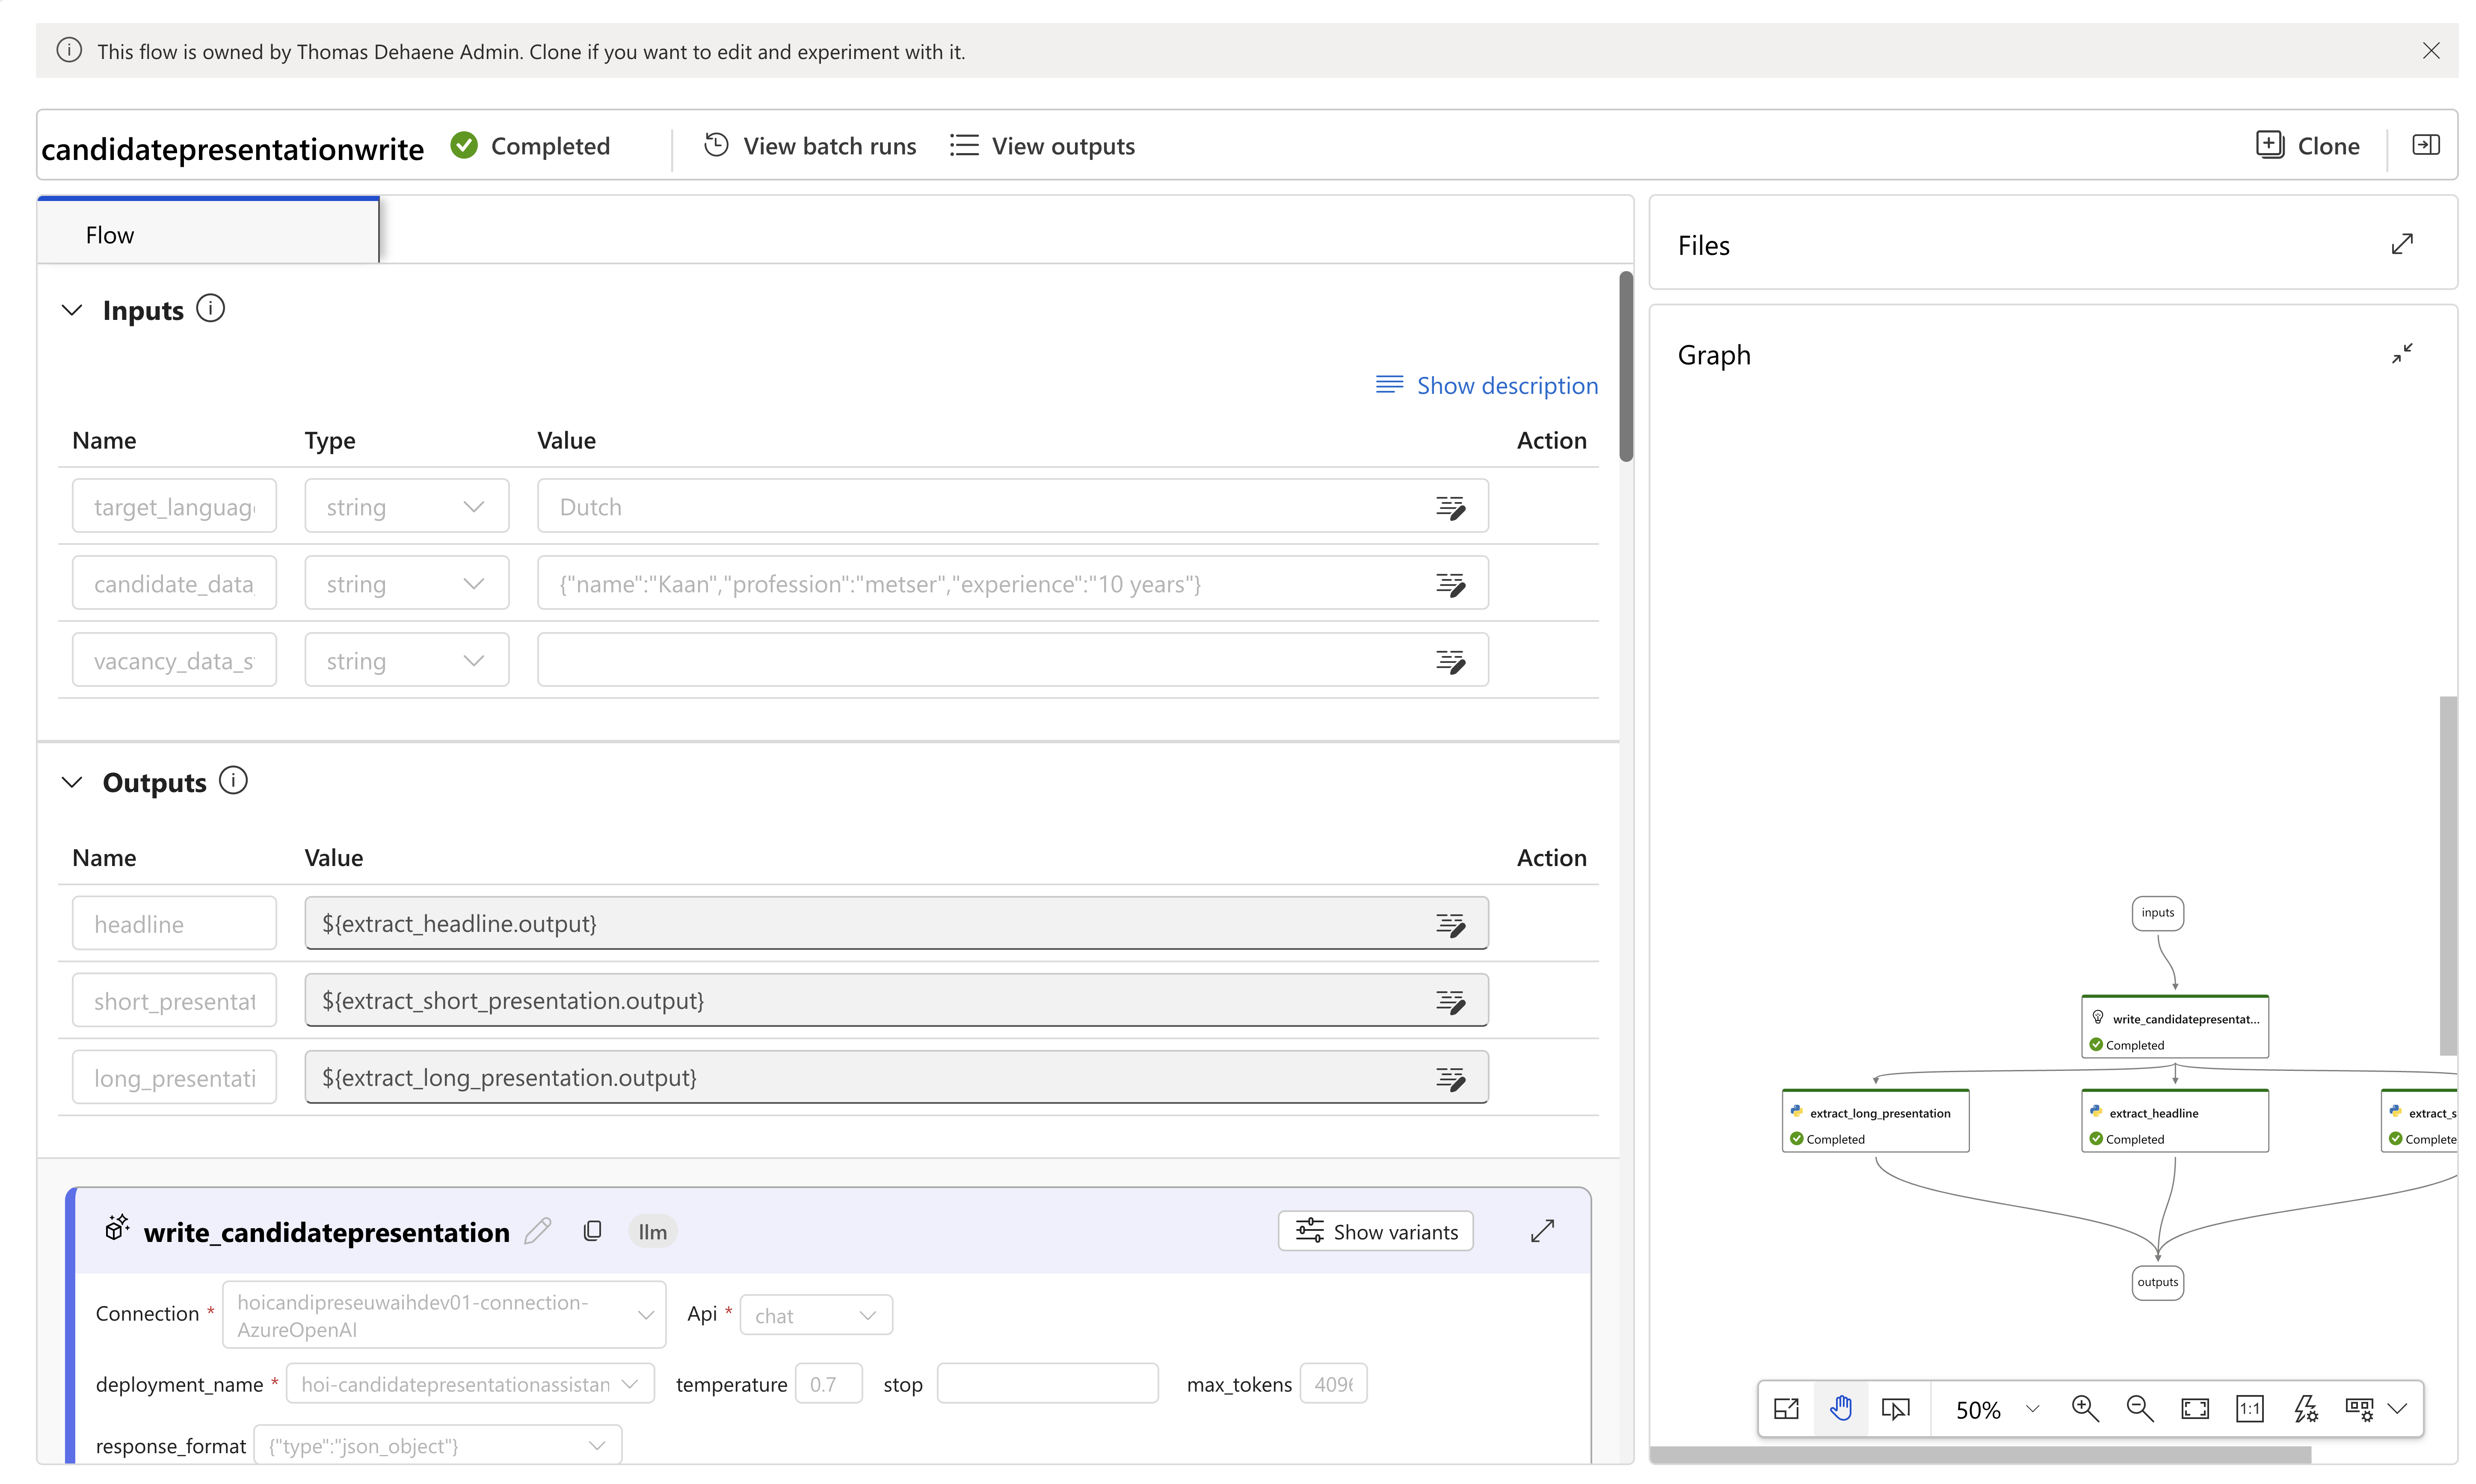
Task: Click the info icon in the ownership banner
Action: (69, 51)
